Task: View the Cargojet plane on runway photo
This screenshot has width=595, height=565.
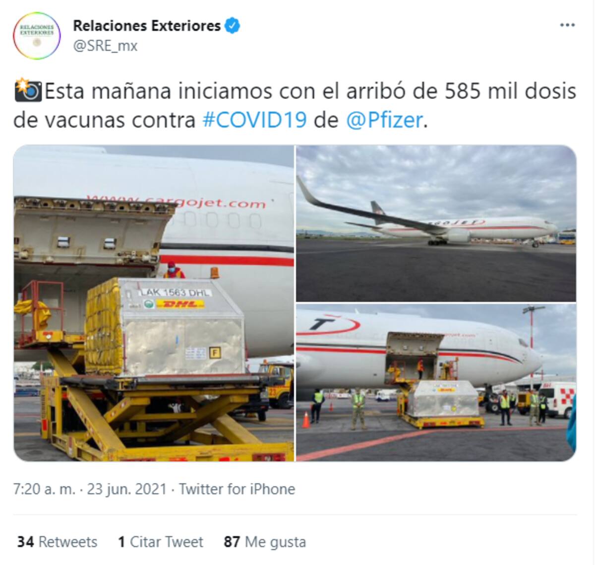Action: click(x=436, y=223)
